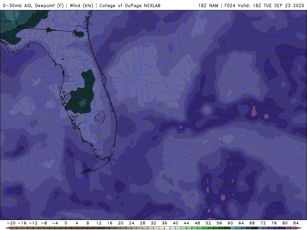Click the 'F024' forecast hour text
The width and height of the screenshot is (307, 230).
(x=229, y=6)
